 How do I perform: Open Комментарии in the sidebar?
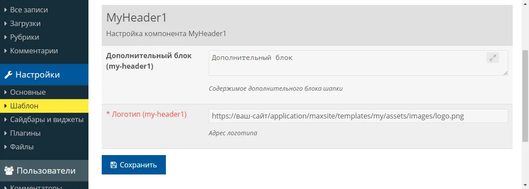pyautogui.click(x=34, y=51)
